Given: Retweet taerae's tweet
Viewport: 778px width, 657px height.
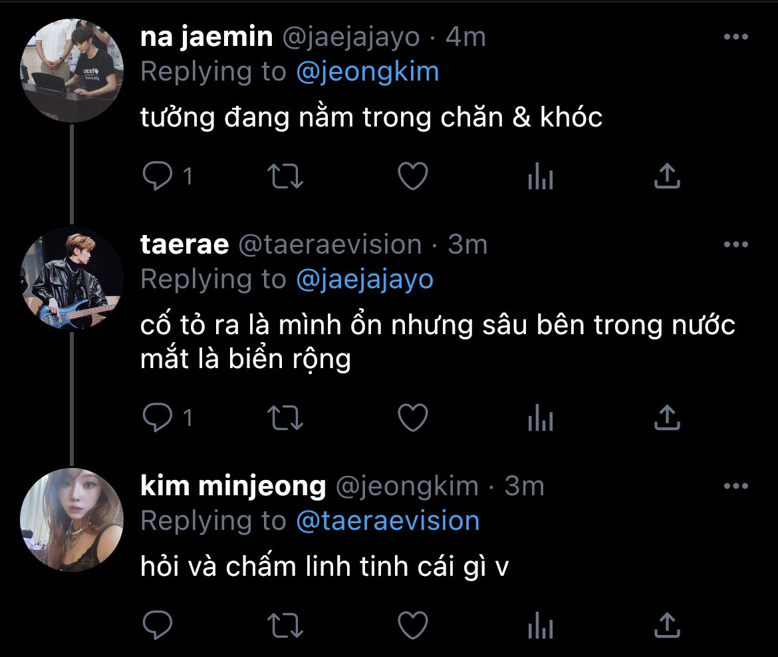Looking at the screenshot, I should point(285,417).
